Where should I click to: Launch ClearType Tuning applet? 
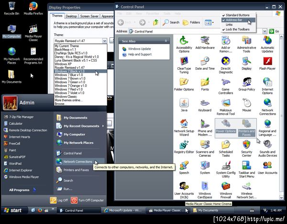point(184,65)
